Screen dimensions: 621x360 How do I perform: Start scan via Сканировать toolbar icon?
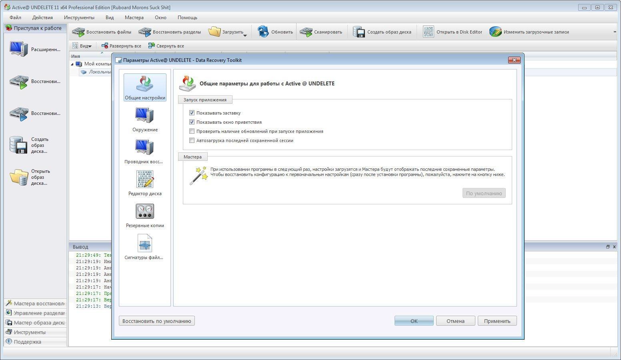[306, 32]
